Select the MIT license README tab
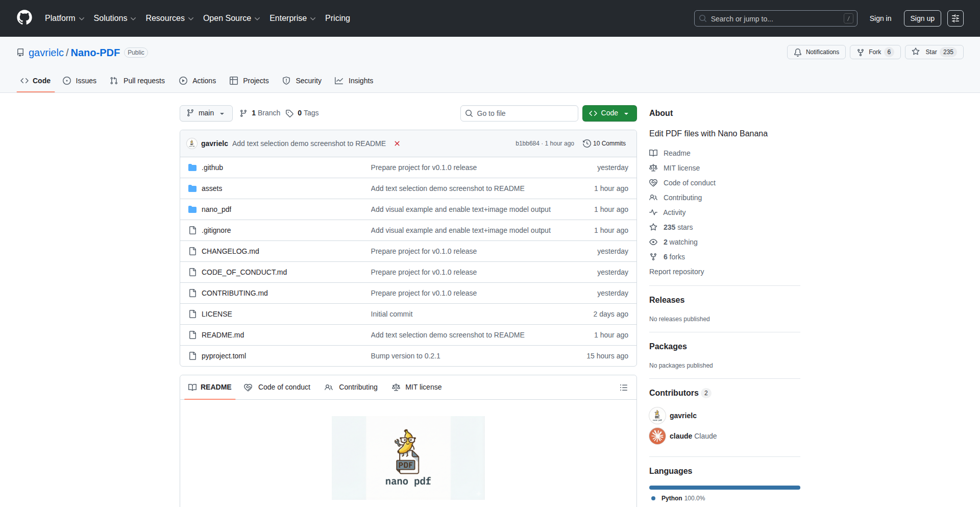The width and height of the screenshot is (980, 507). (416, 388)
